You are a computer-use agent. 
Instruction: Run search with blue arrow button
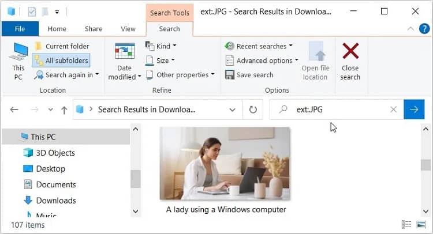coord(414,110)
